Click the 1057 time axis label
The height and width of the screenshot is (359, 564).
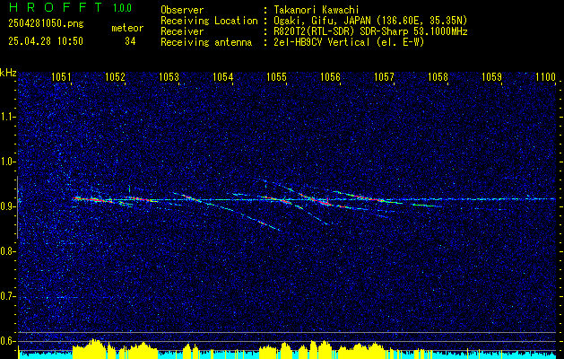pyautogui.click(x=384, y=76)
